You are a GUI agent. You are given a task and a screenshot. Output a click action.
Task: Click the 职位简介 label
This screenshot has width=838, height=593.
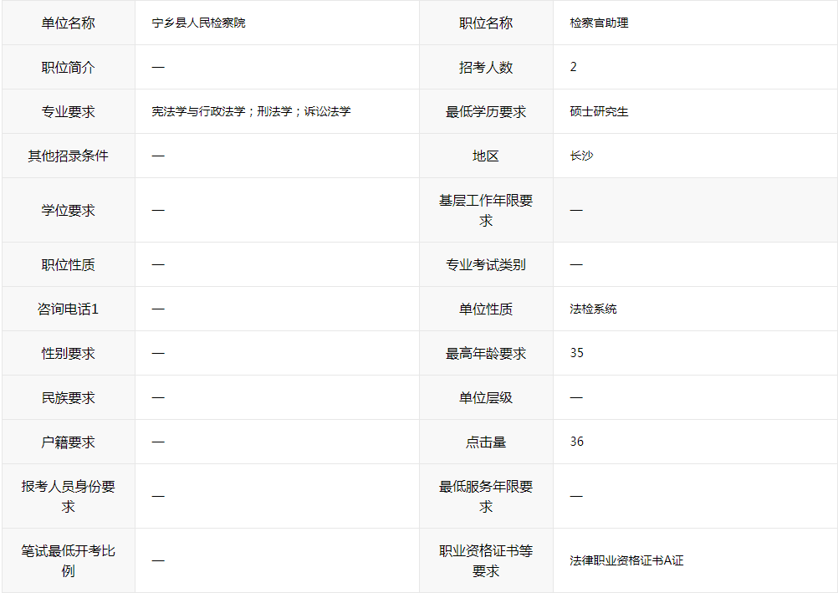click(69, 68)
